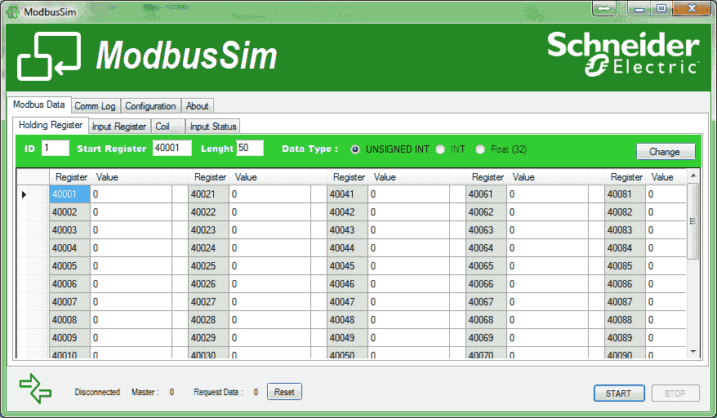The height and width of the screenshot is (418, 717).
Task: Click scrollbar down arrow of register table
Action: point(693,352)
